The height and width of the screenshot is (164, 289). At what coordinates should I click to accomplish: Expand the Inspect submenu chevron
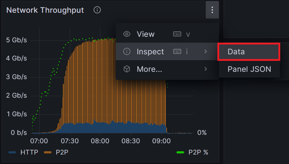click(x=206, y=52)
